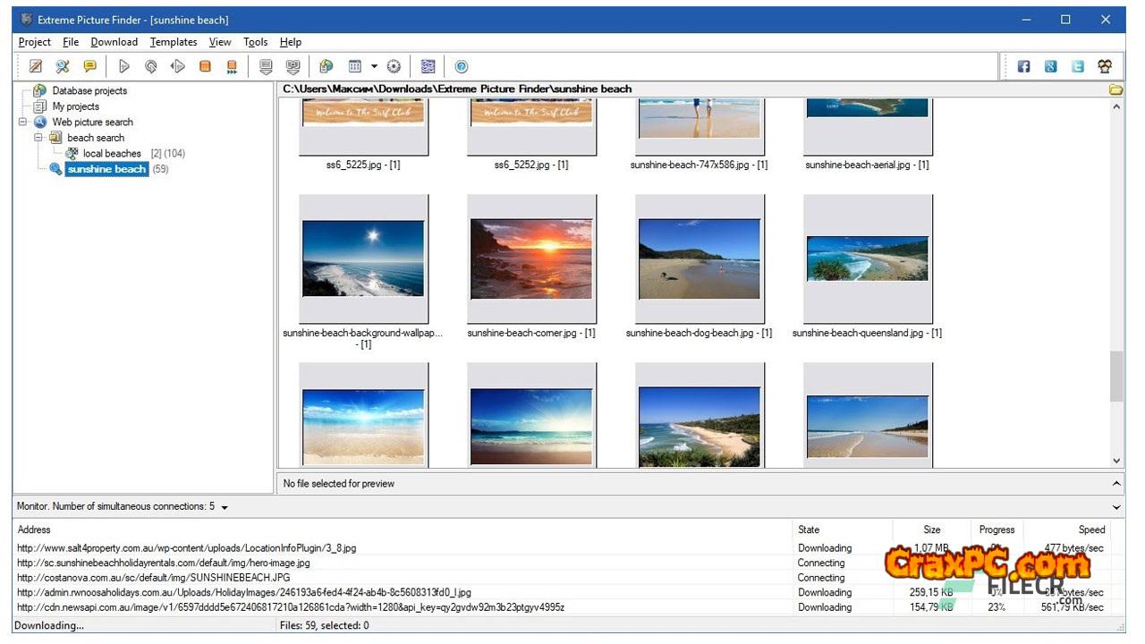The image size is (1145, 644).
Task: Open the view mode dropdown arrow in toolbar
Action: point(374,66)
